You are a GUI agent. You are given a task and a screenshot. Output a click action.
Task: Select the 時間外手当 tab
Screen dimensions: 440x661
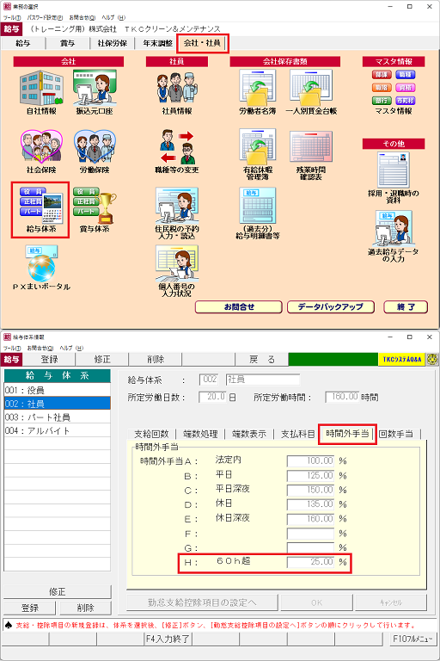347,434
